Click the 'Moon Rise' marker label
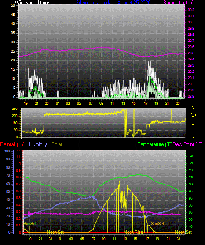The height and width of the screenshot is (245, 205). (x=134, y=232)
